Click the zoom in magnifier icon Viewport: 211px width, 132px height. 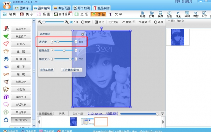[67, 22]
